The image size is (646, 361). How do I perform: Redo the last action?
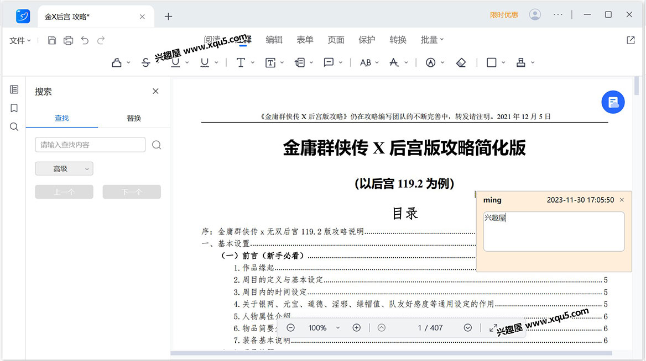coord(101,40)
